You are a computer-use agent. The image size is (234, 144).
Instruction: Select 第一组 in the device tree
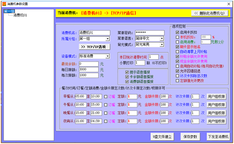9,11
